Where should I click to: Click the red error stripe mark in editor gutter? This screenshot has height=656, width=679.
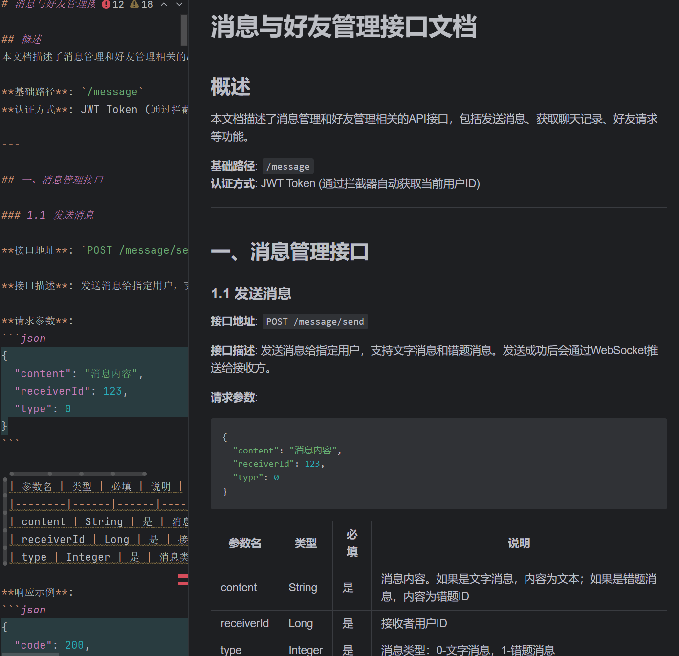click(183, 579)
